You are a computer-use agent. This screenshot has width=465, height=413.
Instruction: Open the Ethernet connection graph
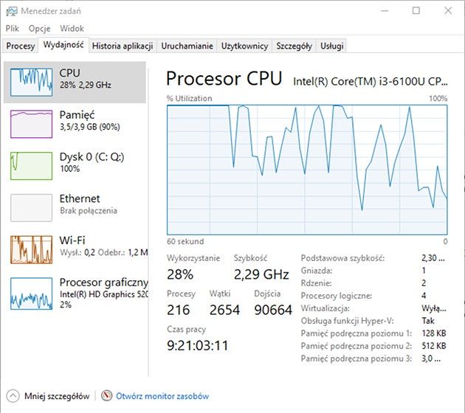(31, 208)
